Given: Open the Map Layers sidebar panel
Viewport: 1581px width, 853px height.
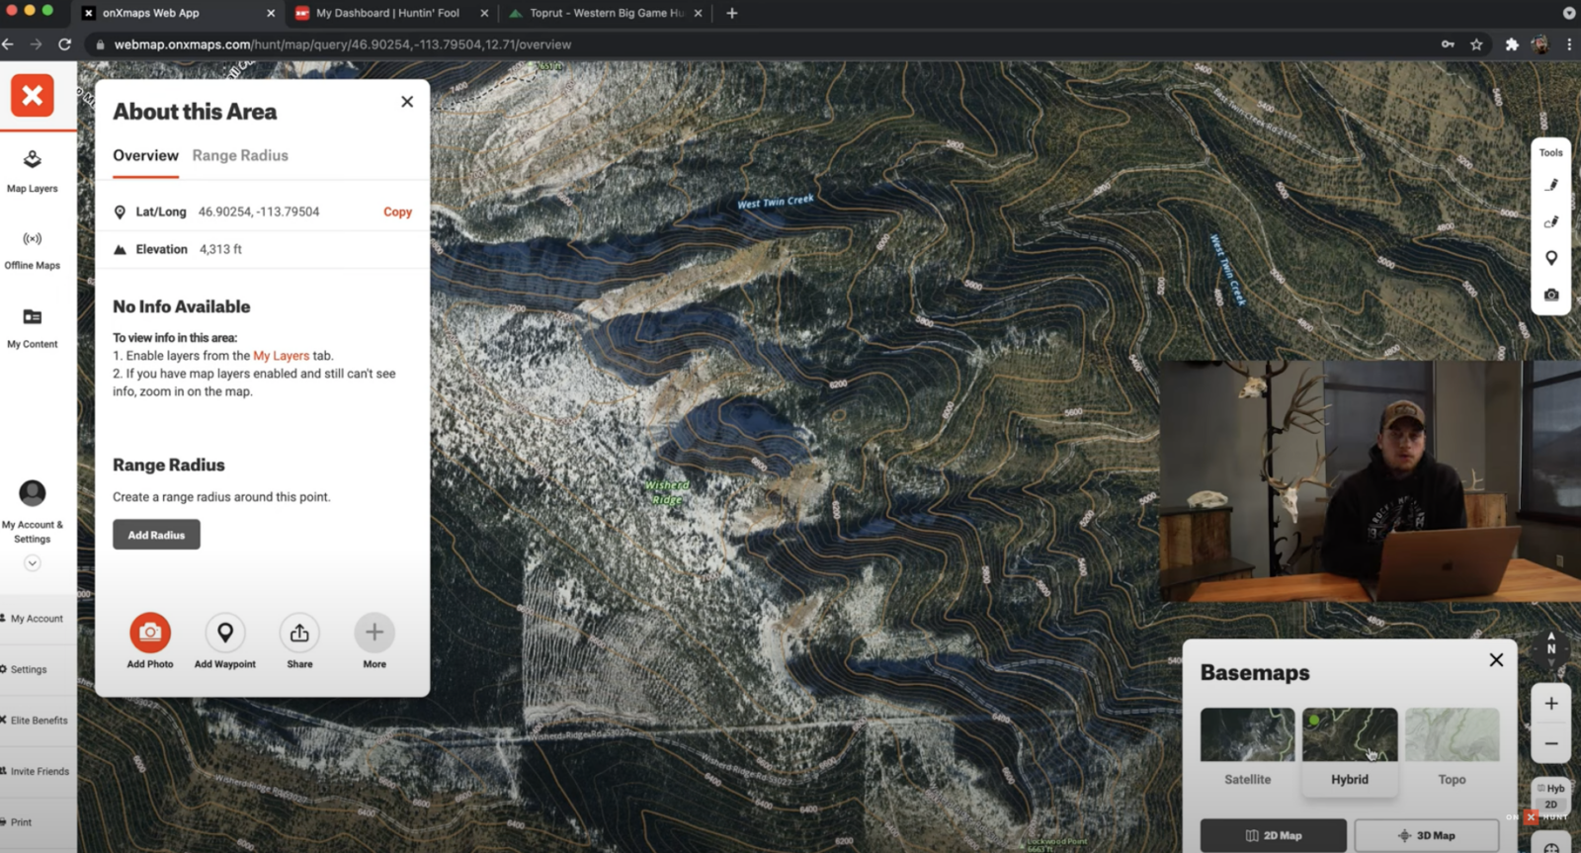Looking at the screenshot, I should (33, 170).
